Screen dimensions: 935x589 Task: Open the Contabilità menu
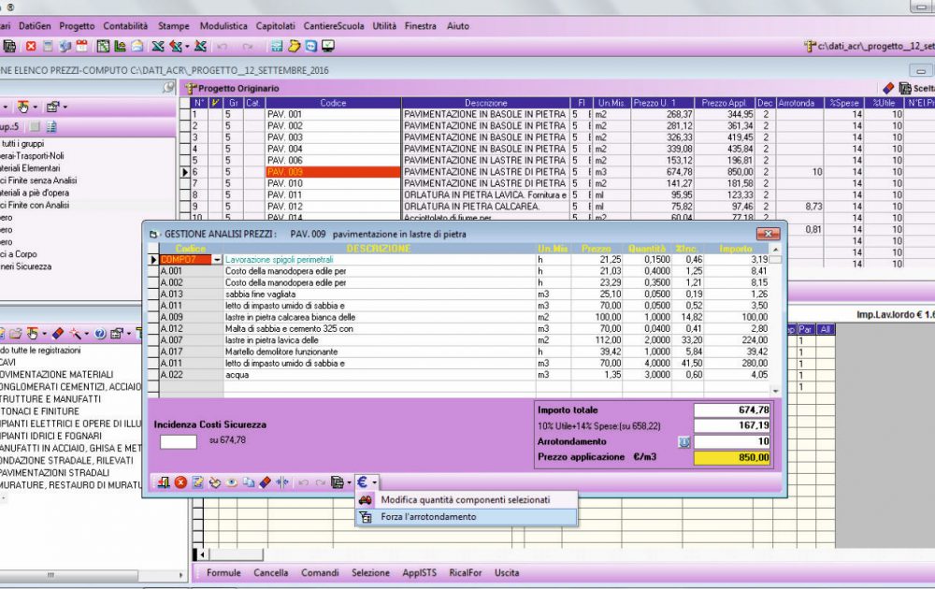click(125, 26)
